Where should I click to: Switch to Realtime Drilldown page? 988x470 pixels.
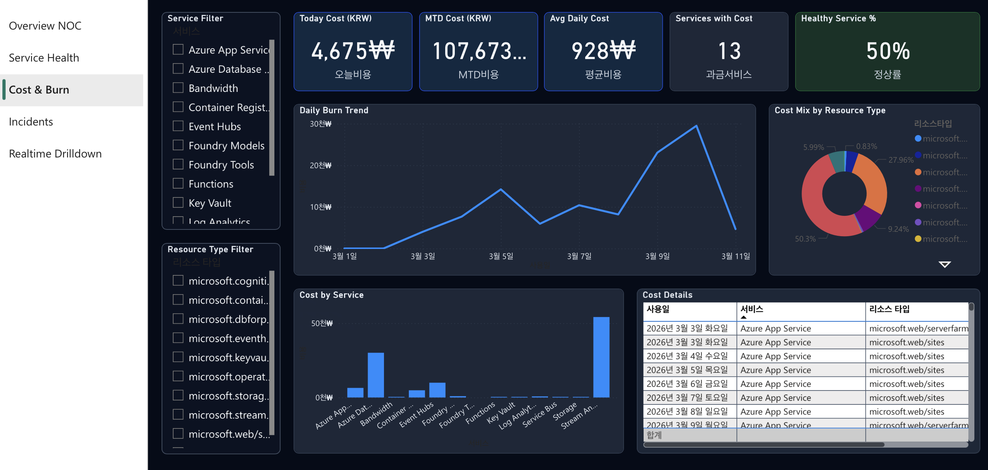(55, 154)
